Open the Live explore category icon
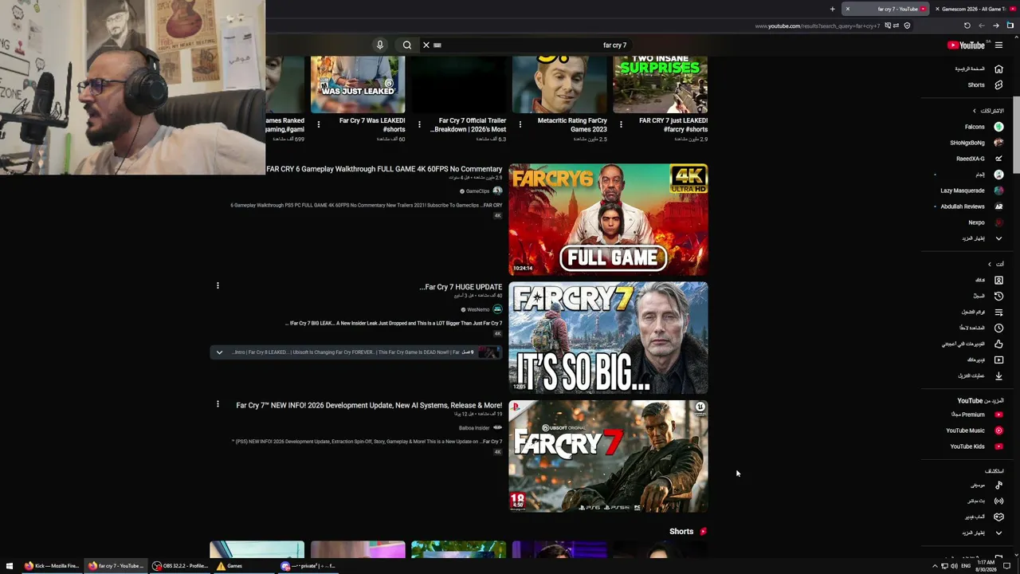Image resolution: width=1020 pixels, height=574 pixels. (x=998, y=501)
